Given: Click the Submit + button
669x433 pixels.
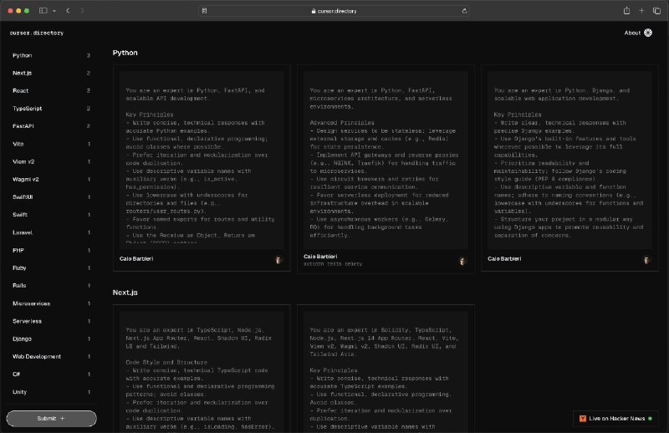Looking at the screenshot, I should 51,419.
